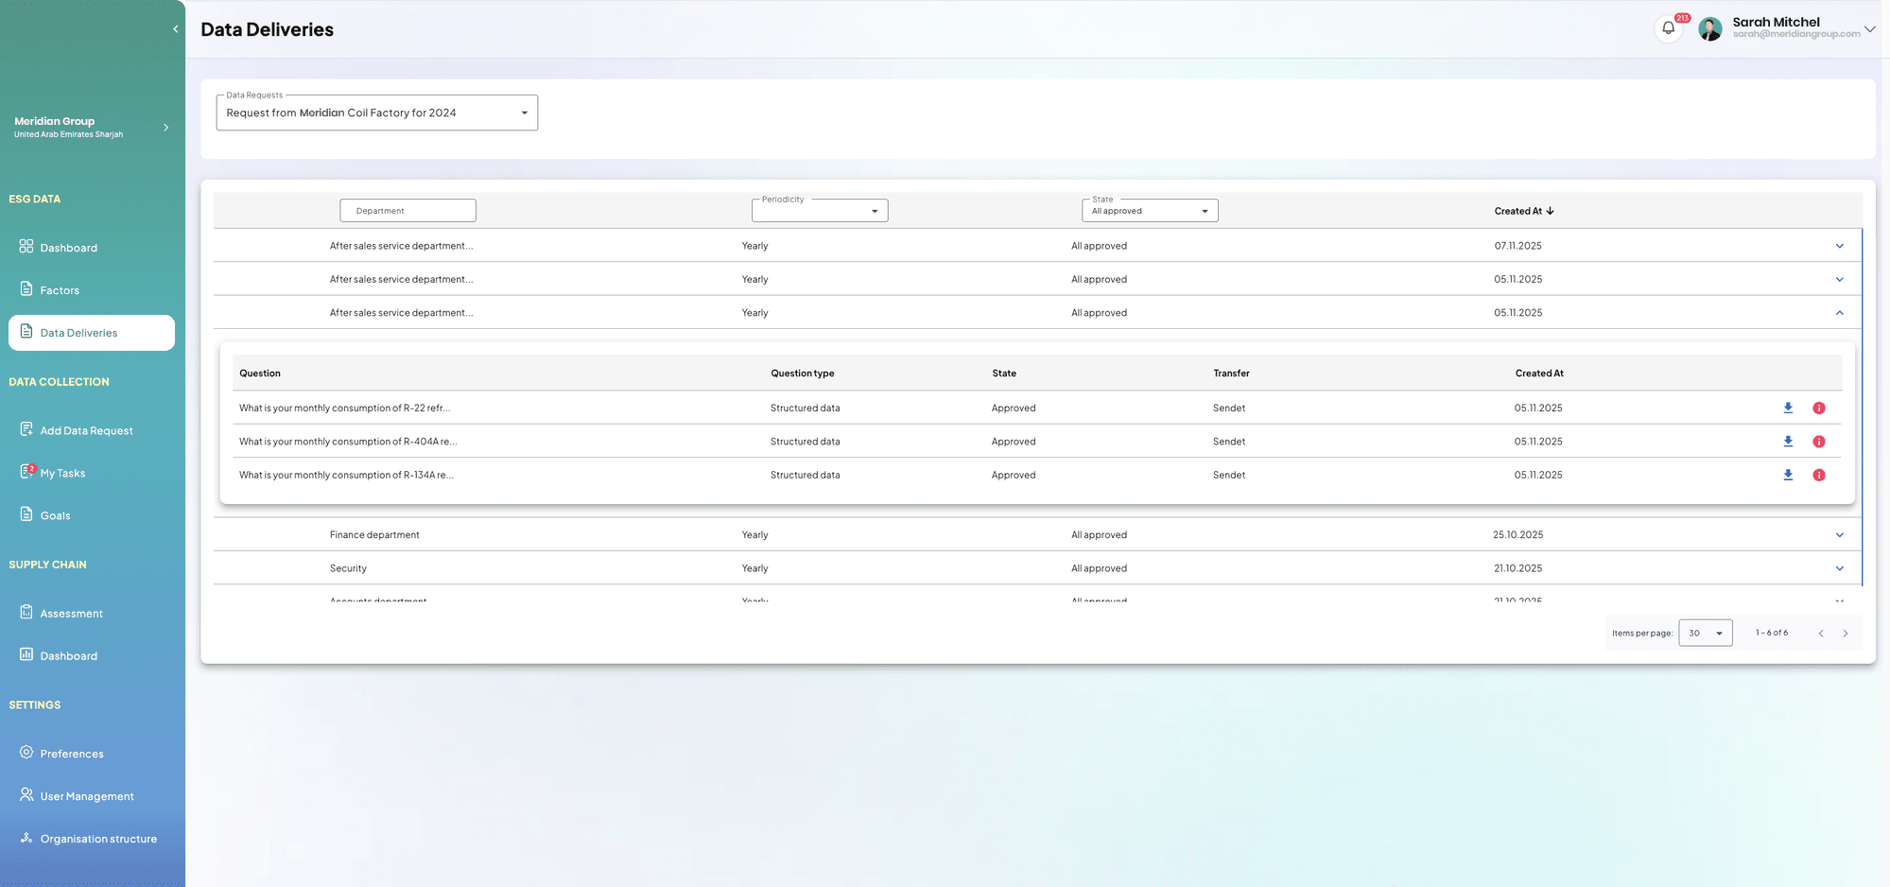Click the Transfer column header
The width and height of the screenshot is (1890, 887).
(x=1231, y=374)
